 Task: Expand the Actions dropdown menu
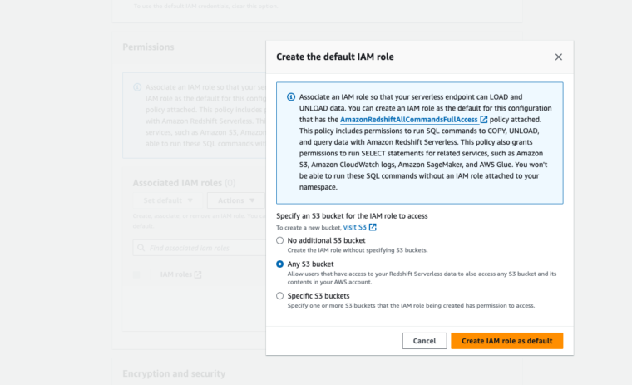(x=236, y=200)
